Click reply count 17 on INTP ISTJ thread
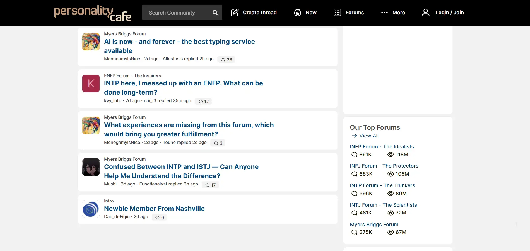The width and height of the screenshot is (530, 251). 210,185
